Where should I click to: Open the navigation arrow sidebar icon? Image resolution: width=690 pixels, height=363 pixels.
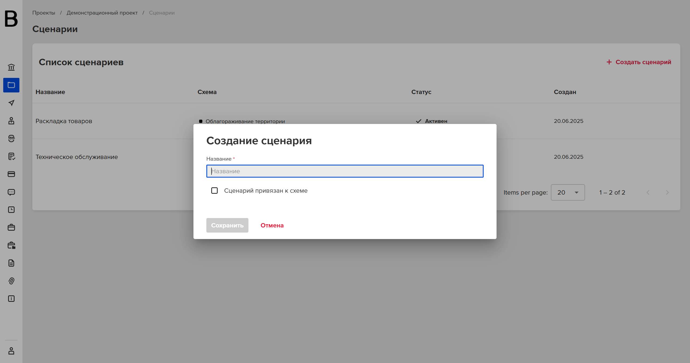point(11,103)
